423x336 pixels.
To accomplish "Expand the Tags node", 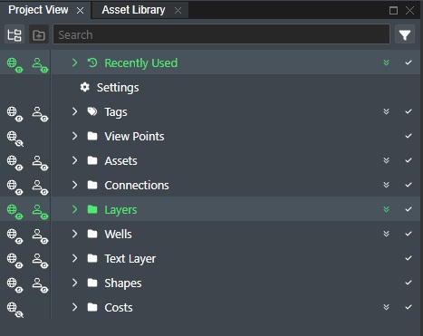I will tap(74, 111).
